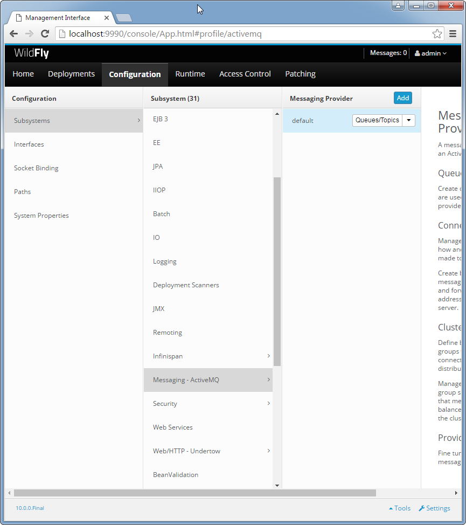Select the IO subsystem
466x525 pixels.
click(x=208, y=238)
